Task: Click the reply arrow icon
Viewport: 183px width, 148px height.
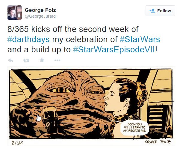Action: pyautogui.click(x=10, y=60)
